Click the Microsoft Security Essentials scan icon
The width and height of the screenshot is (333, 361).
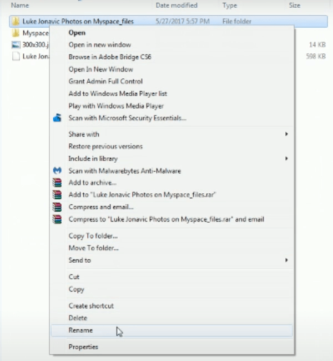[57, 118]
